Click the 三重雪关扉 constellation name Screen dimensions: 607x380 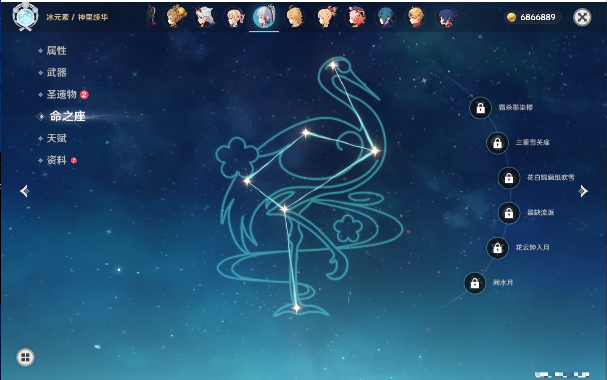click(533, 142)
